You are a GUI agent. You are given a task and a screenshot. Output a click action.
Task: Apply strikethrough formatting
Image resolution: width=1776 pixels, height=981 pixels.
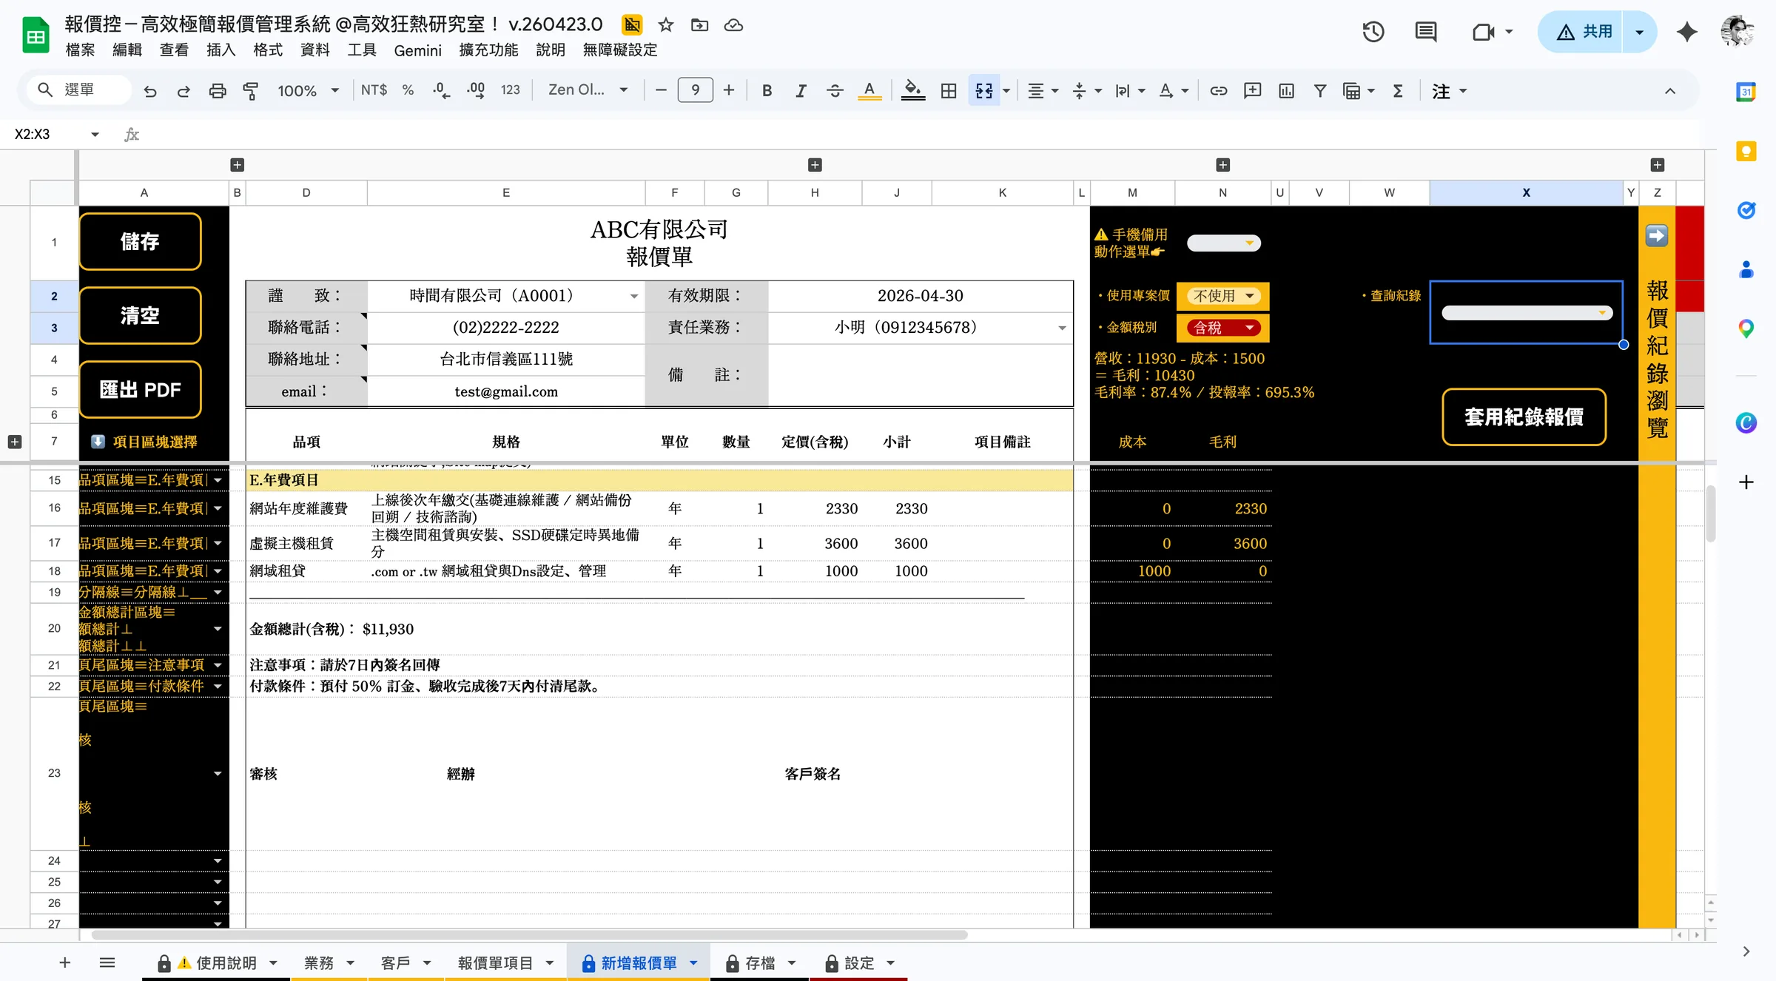(x=835, y=90)
